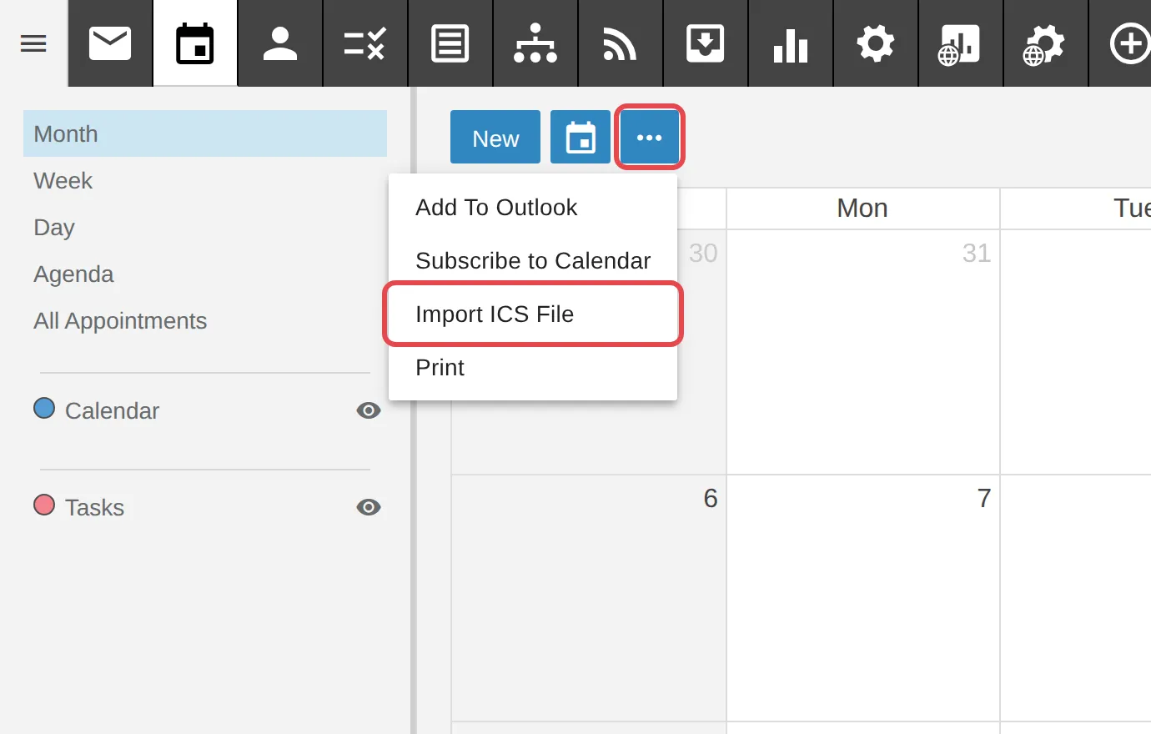Click the circled plus icon
Image resolution: width=1151 pixels, height=734 pixels.
[1129, 43]
